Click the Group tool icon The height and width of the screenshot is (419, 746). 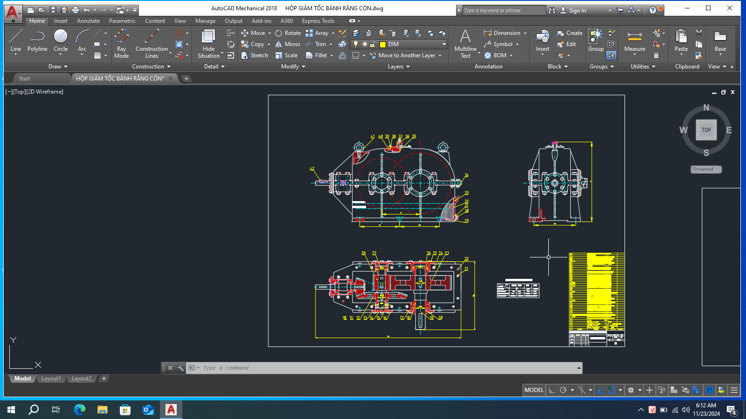coord(596,36)
